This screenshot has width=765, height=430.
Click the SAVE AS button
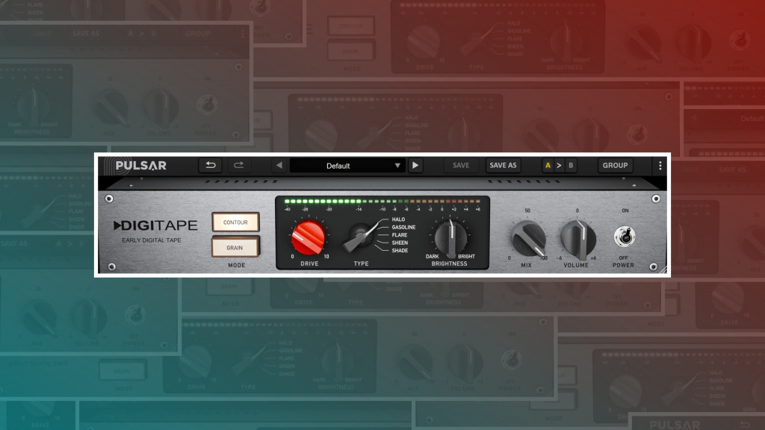(503, 165)
